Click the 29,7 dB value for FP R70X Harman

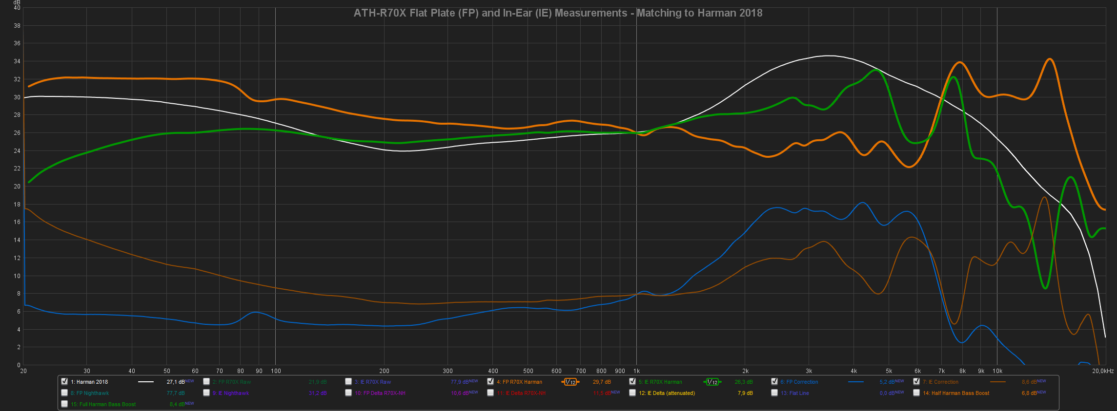[602, 382]
